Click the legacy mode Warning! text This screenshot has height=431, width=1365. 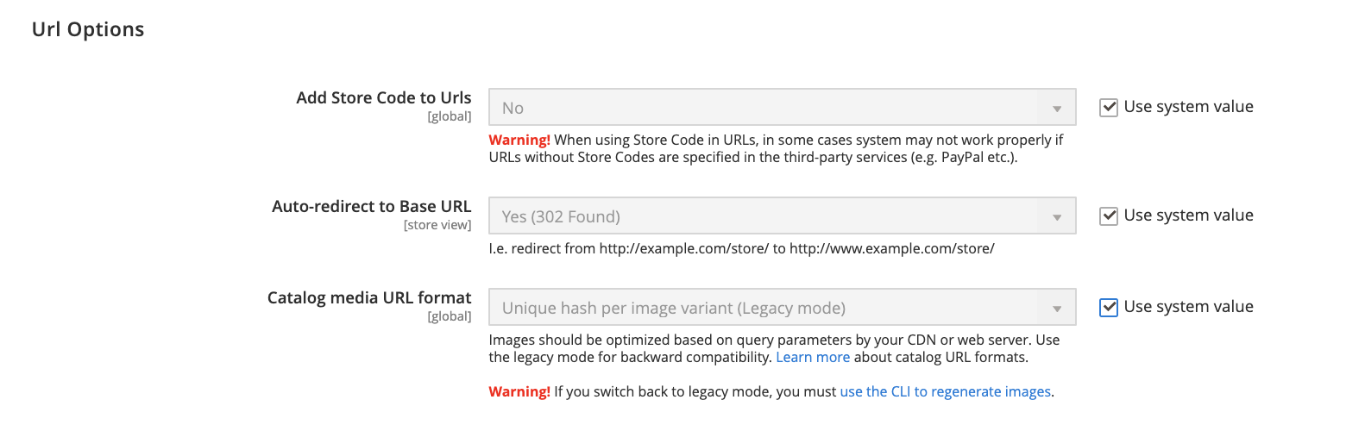(519, 391)
